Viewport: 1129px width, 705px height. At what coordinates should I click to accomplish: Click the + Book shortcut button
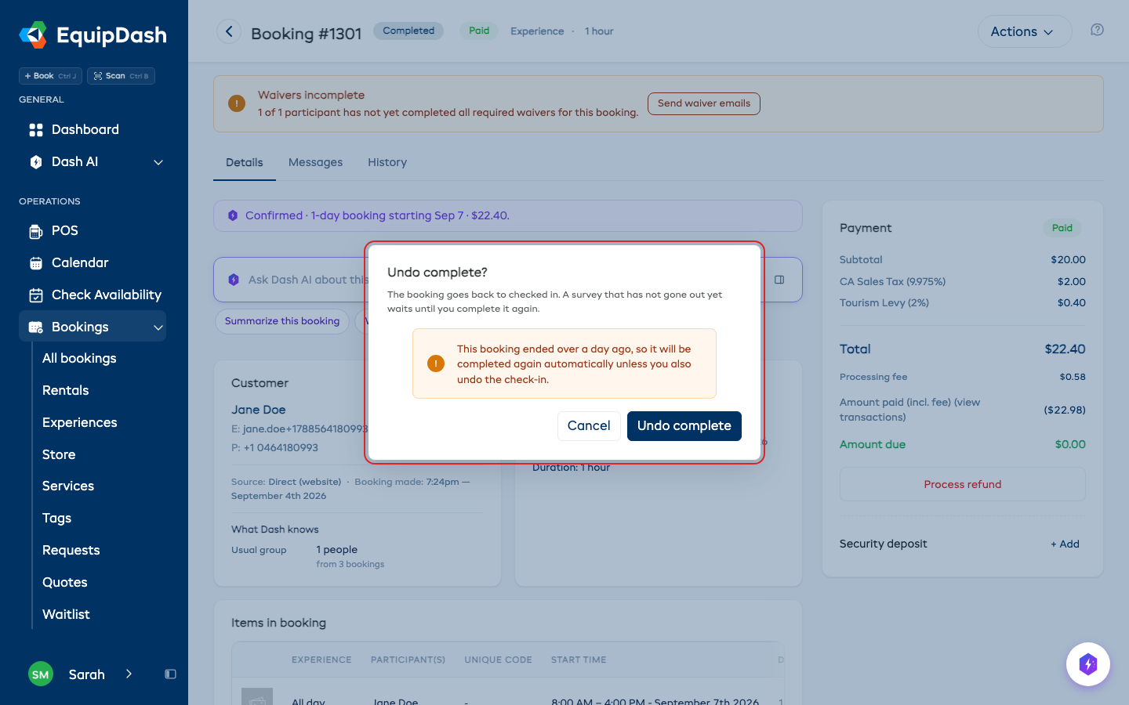[x=50, y=76]
